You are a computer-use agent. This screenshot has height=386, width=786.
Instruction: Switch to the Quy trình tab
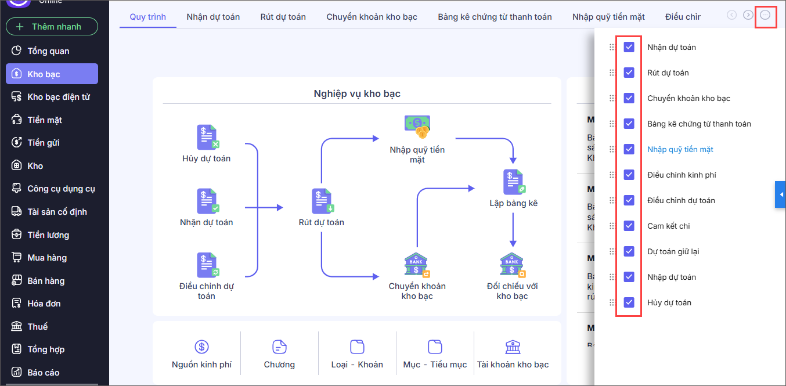pyautogui.click(x=148, y=17)
